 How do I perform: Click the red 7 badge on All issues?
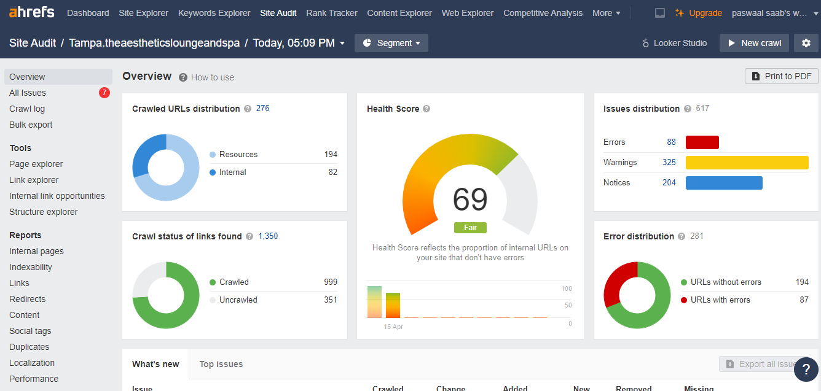104,93
